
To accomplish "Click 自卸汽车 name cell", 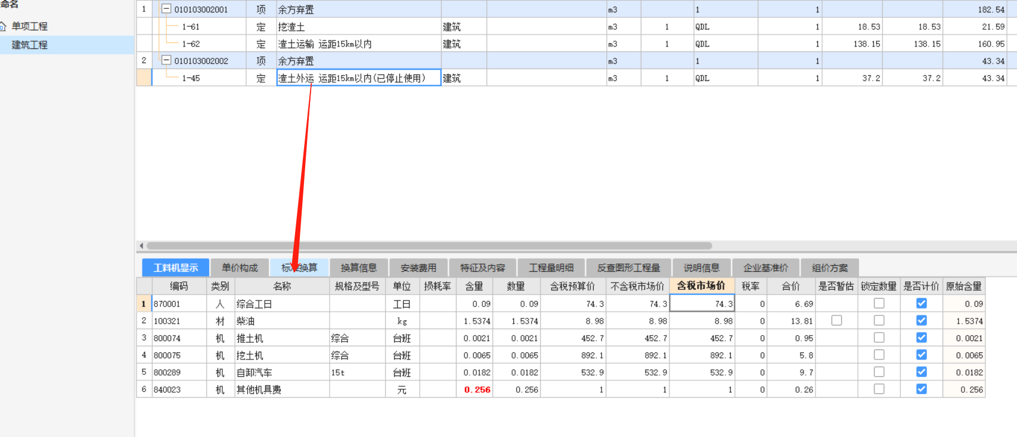I will pos(282,373).
